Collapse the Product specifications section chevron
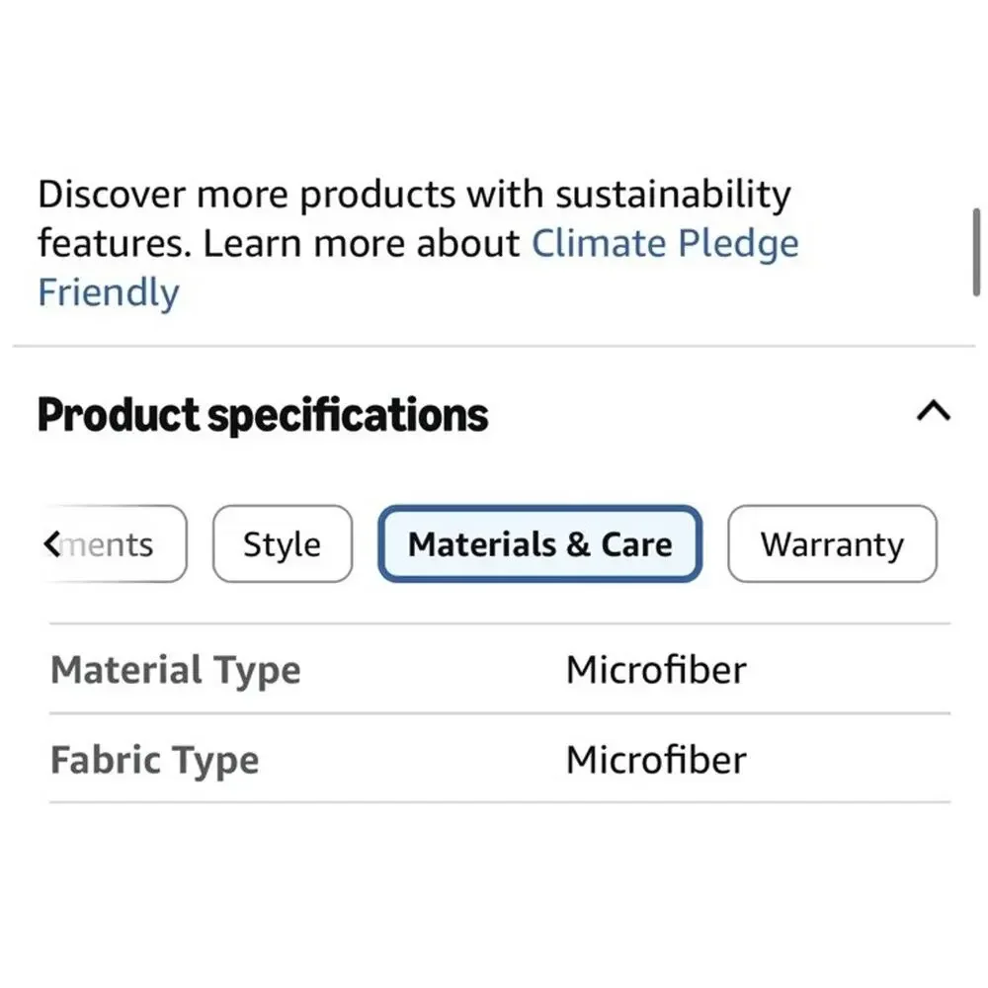Viewport: 988px width, 988px height. [x=934, y=411]
